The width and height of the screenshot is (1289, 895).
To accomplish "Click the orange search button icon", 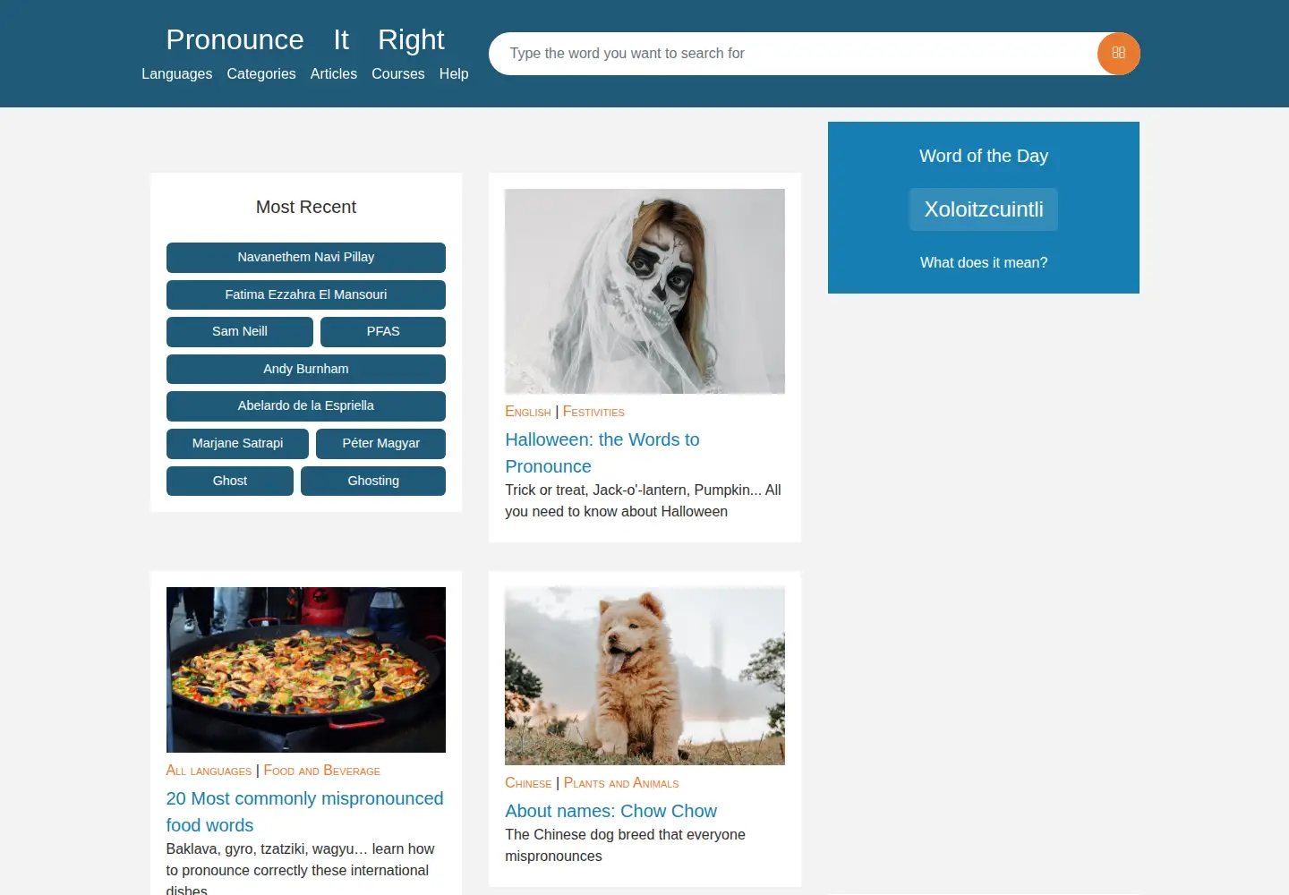I will click(x=1118, y=54).
